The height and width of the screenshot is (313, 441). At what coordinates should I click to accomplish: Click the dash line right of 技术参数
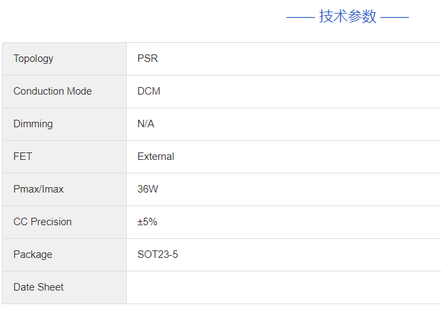click(x=395, y=17)
